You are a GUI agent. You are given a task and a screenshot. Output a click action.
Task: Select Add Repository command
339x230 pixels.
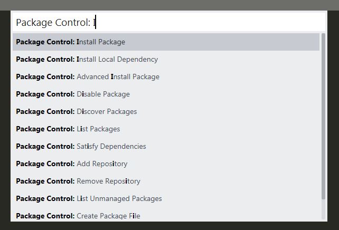[102, 164]
